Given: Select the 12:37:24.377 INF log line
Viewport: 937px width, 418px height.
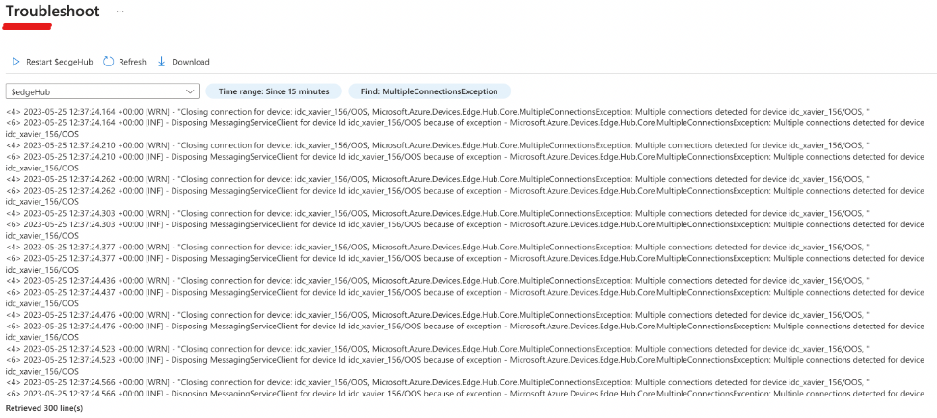Looking at the screenshot, I should tap(465, 263).
